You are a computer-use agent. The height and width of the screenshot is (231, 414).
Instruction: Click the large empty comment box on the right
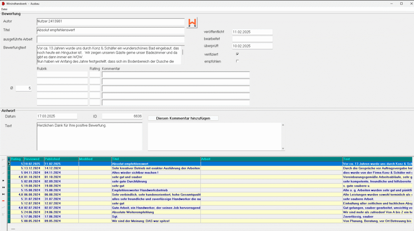point(215,136)
